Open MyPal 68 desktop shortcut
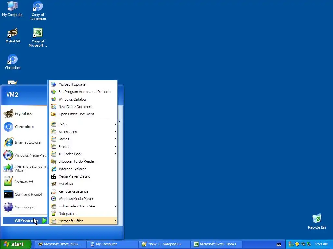 pos(13,36)
